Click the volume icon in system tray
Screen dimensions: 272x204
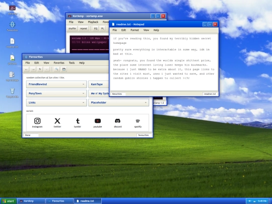tap(250, 201)
